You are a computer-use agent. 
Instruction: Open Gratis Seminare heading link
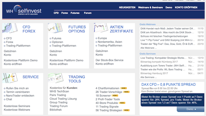point(147,54)
